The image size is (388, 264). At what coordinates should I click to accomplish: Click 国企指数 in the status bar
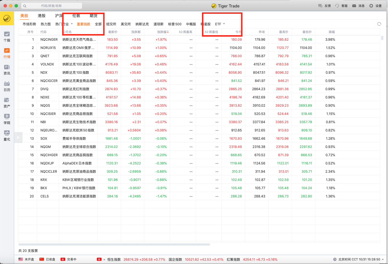pos(175,259)
